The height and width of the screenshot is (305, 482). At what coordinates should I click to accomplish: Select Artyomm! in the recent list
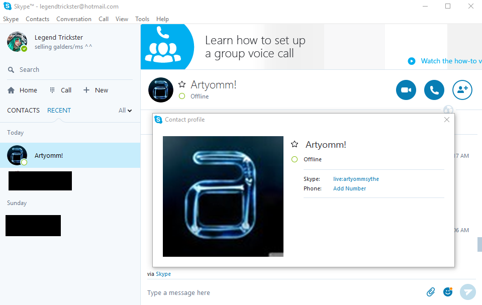point(70,155)
